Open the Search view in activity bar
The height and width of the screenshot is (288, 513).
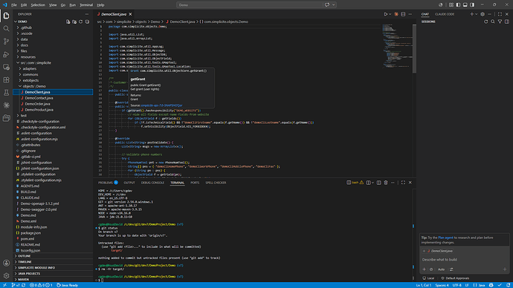6,29
